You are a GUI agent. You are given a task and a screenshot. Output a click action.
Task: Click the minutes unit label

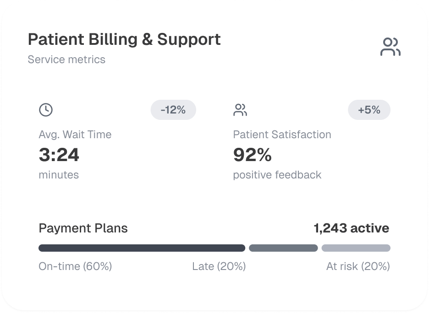59,175
